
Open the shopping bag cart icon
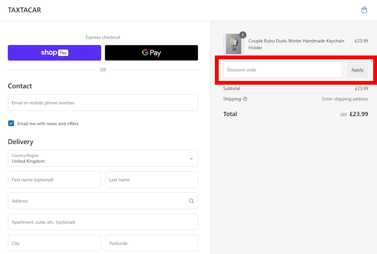coord(364,10)
